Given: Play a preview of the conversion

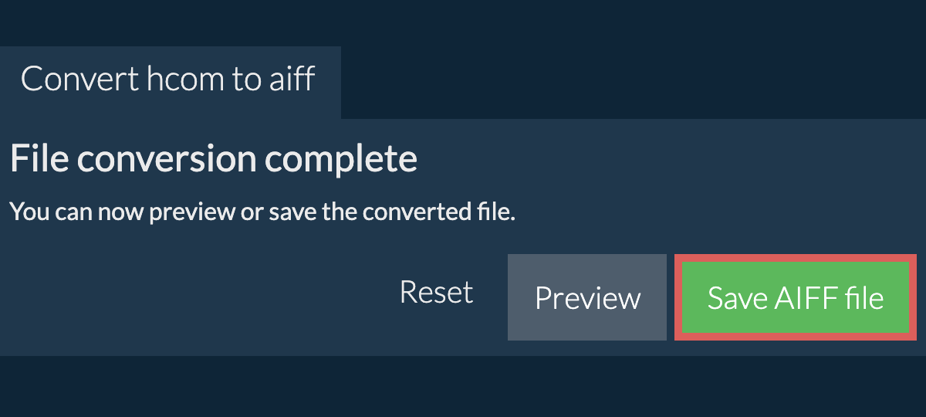Looking at the screenshot, I should [587, 297].
